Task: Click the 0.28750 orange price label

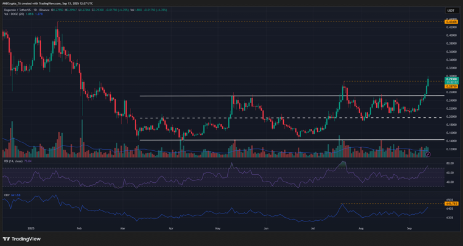Action: (451, 86)
